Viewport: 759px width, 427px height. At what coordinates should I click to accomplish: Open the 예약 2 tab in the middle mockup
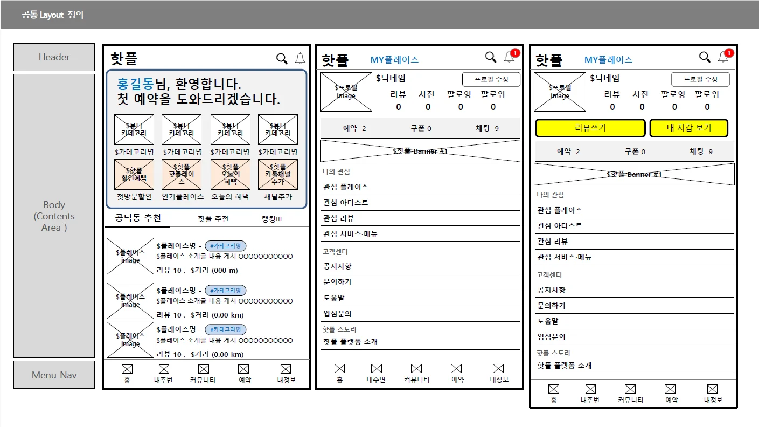coord(354,128)
